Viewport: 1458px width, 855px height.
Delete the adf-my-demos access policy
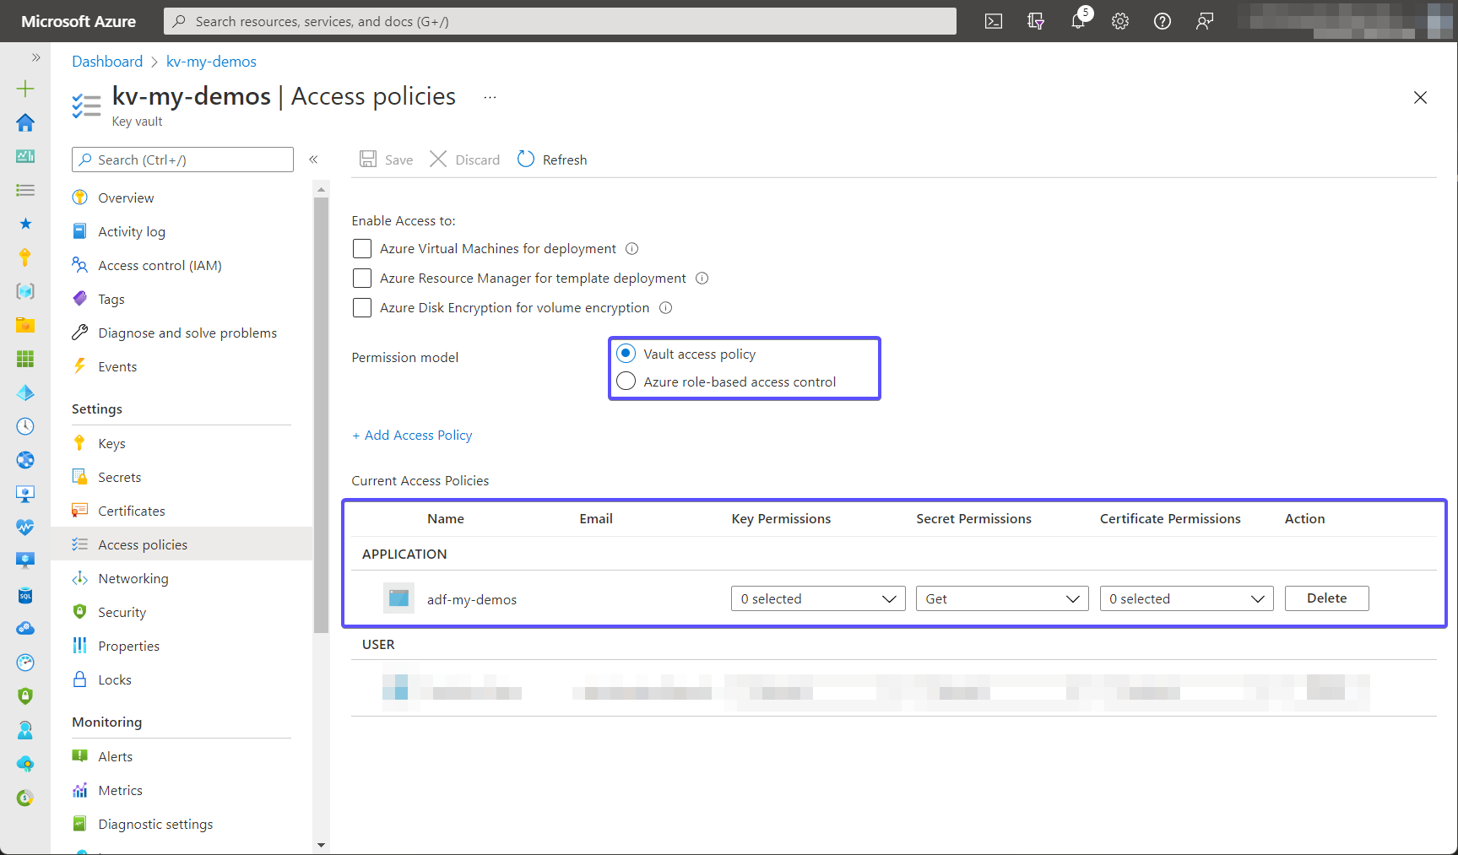tap(1325, 598)
